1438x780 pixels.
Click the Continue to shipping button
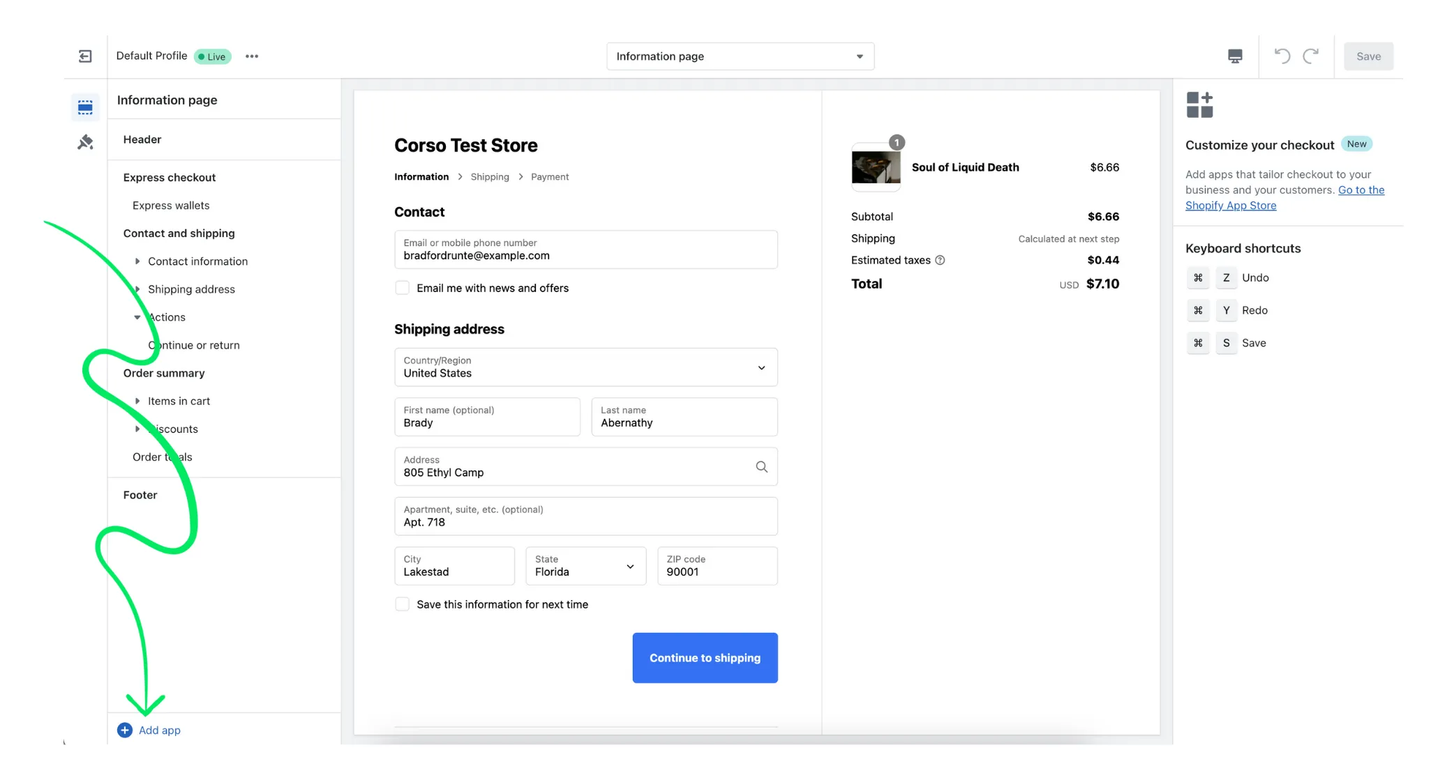click(705, 657)
